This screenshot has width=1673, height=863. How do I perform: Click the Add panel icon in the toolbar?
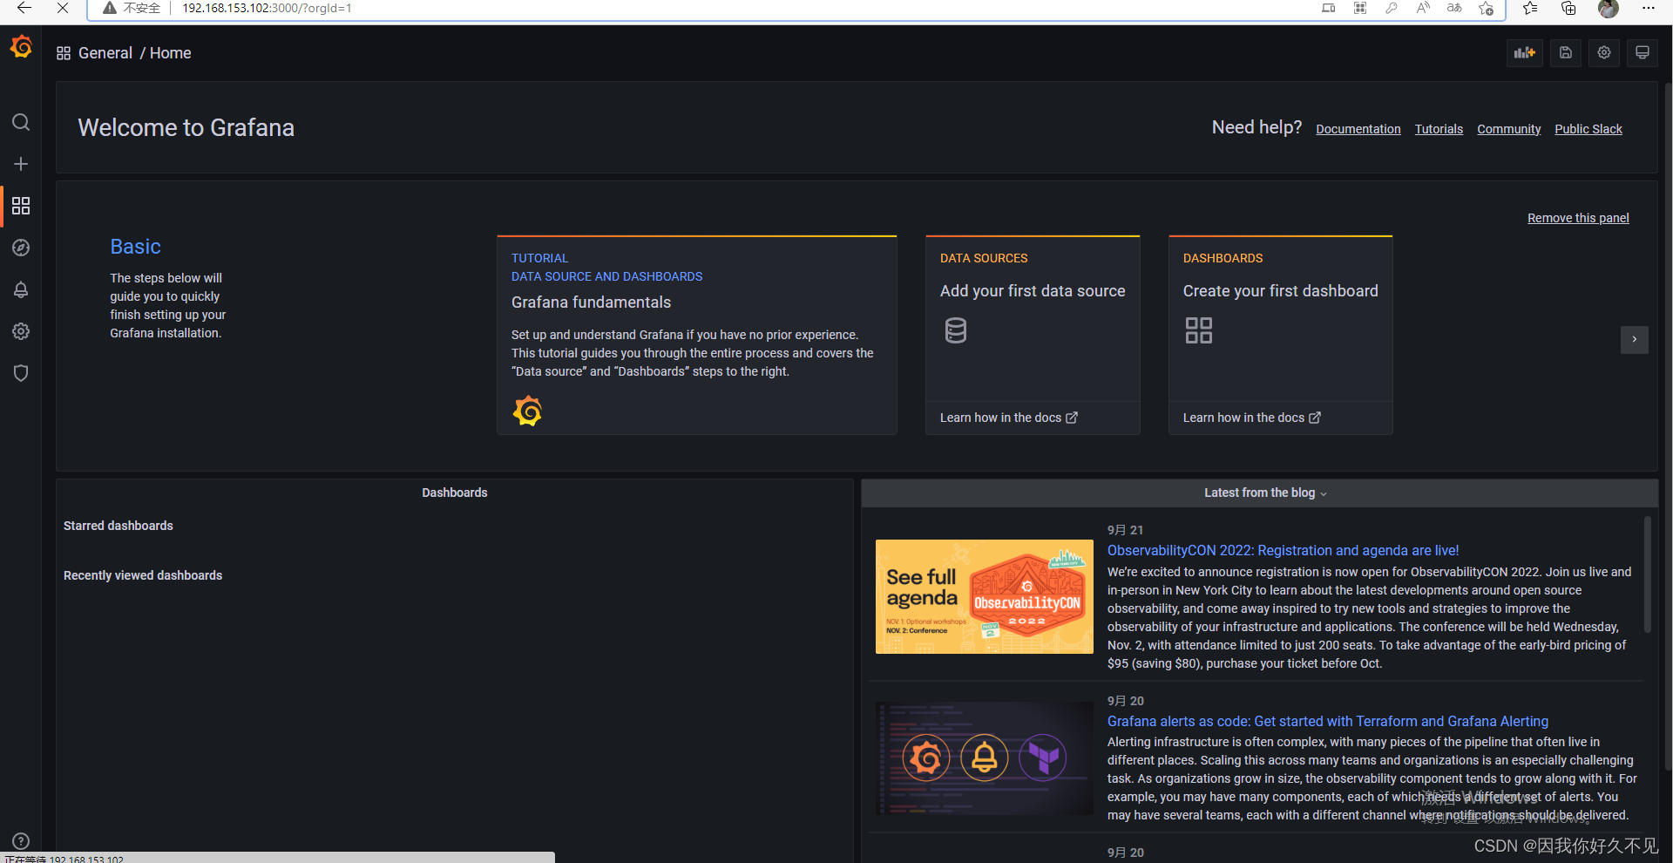[x=1525, y=52]
